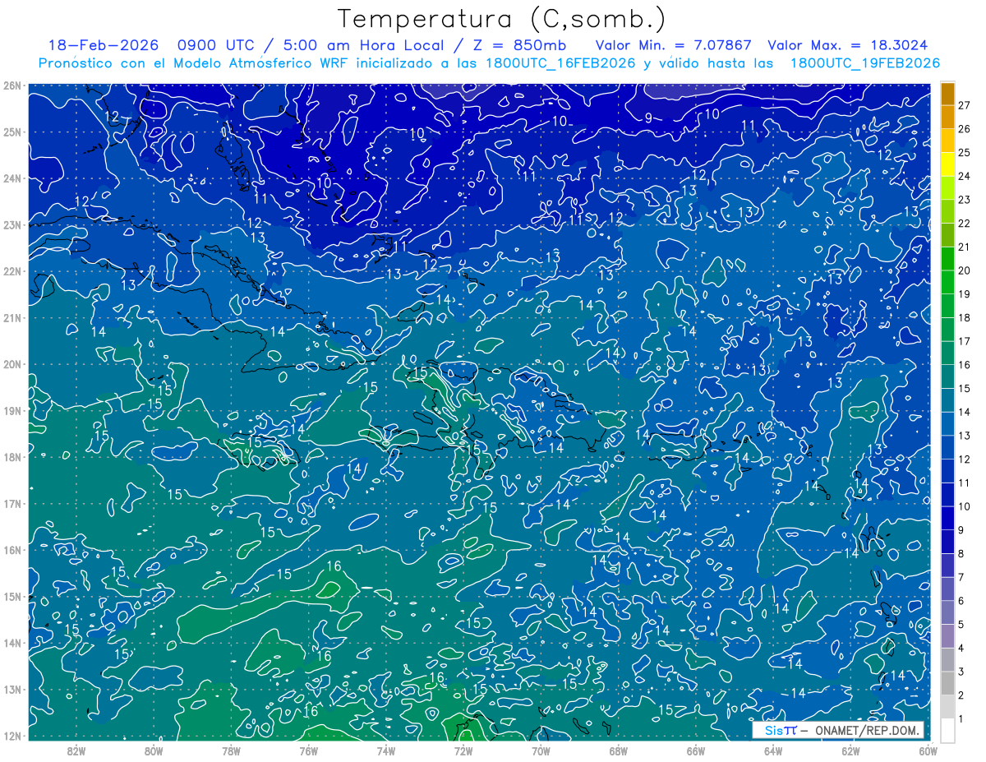Click colorbar label '14'

(964, 412)
